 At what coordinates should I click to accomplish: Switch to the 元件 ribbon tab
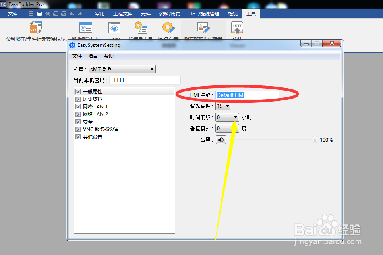[x=146, y=14]
